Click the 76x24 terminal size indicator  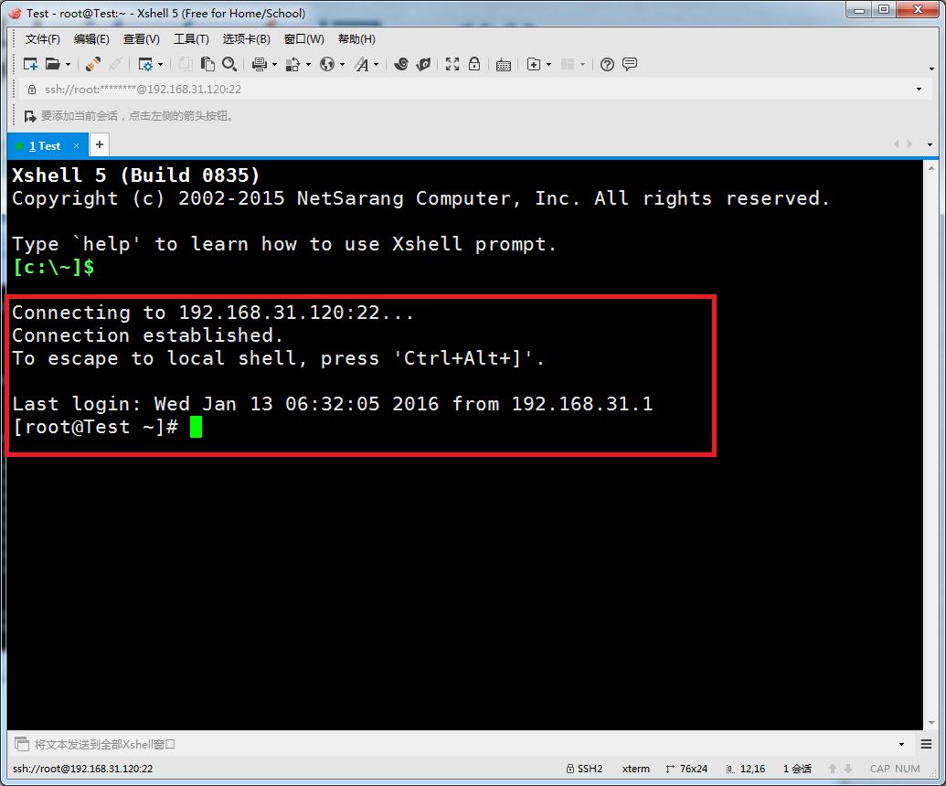point(686,769)
